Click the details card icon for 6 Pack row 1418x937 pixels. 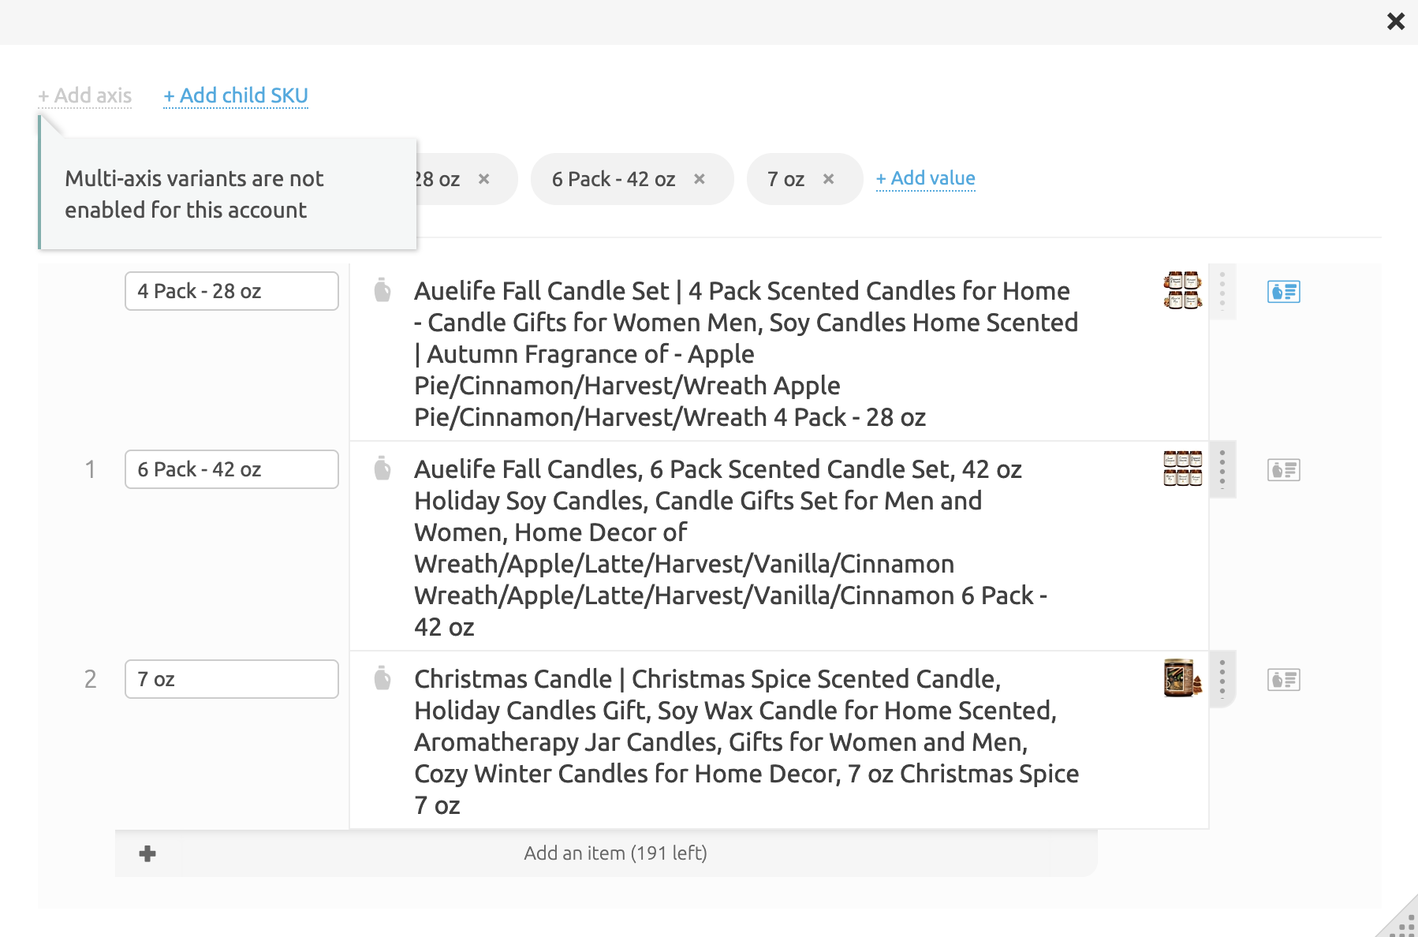coord(1284,470)
